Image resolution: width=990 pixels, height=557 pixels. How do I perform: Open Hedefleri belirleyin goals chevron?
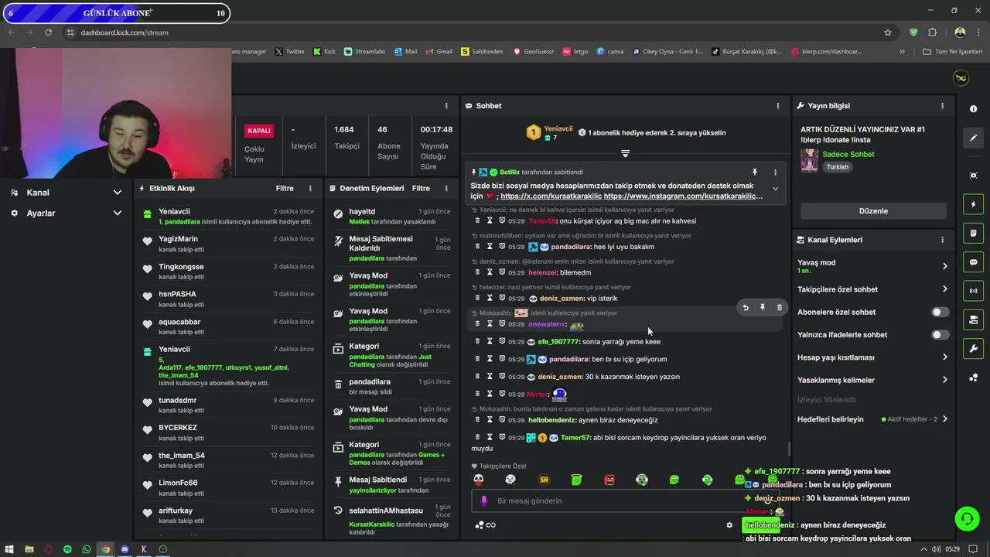944,419
